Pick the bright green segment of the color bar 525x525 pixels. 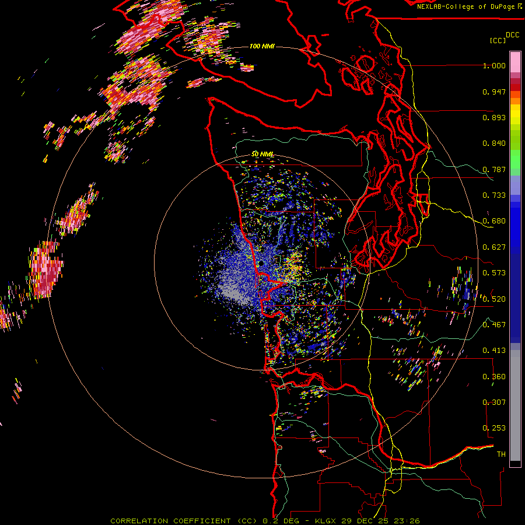pyautogui.click(x=515, y=159)
